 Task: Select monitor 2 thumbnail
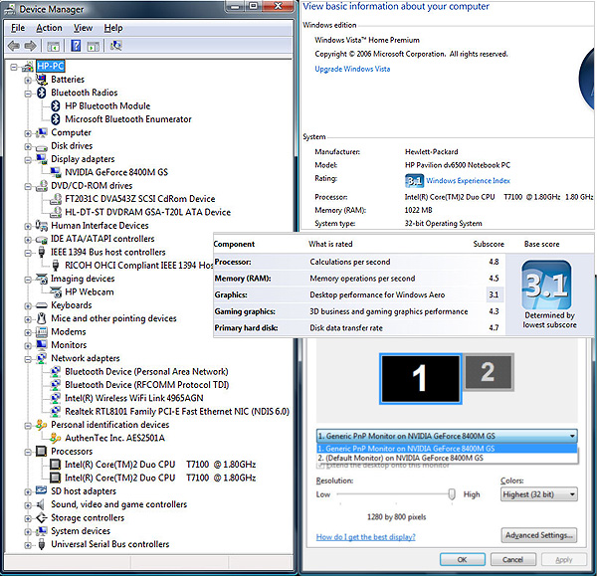point(489,372)
